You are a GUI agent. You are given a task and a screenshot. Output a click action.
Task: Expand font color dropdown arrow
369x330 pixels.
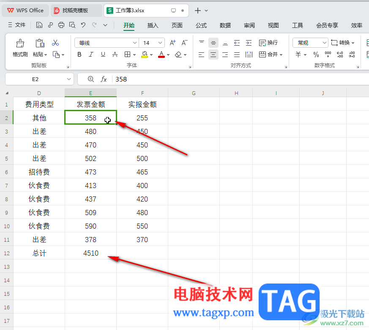coord(168,55)
